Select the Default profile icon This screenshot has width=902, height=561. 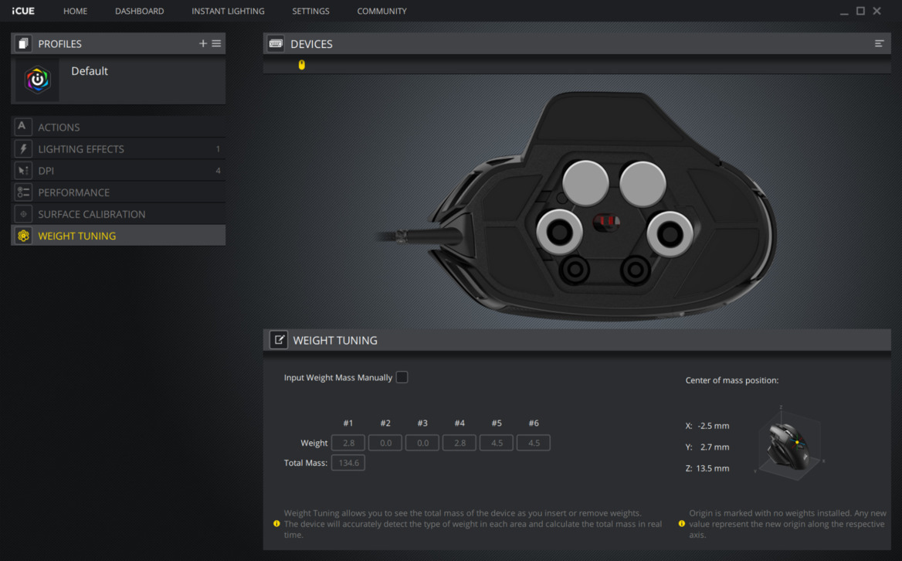pos(37,80)
